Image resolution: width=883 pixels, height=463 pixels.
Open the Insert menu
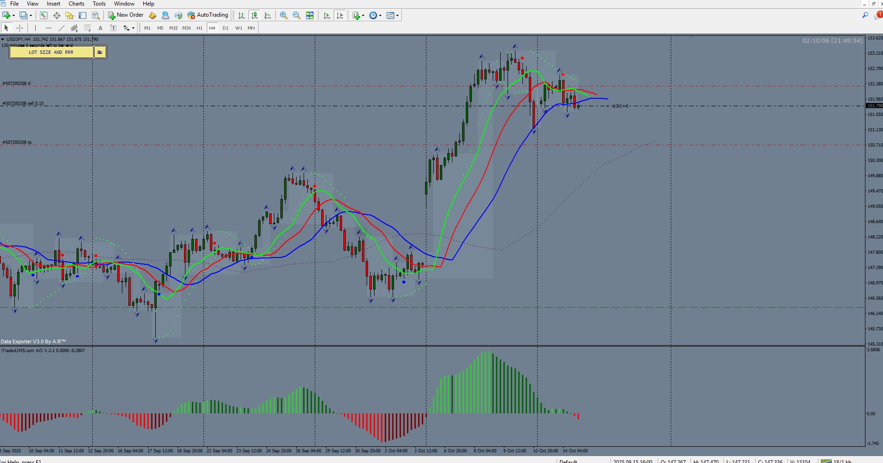[53, 4]
